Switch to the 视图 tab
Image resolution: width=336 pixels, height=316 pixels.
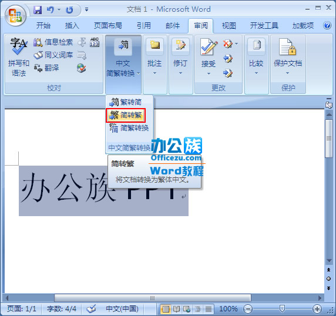tap(229, 26)
